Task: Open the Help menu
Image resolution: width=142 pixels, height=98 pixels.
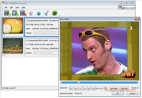Action: click(23, 8)
